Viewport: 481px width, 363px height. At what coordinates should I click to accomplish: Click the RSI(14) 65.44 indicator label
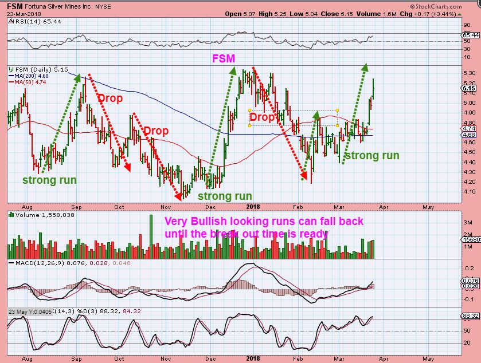tap(38, 21)
